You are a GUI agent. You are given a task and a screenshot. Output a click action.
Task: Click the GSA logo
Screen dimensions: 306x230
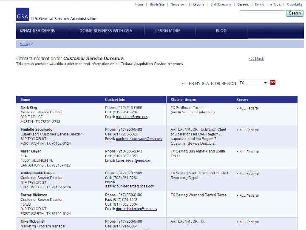tap(23, 14)
